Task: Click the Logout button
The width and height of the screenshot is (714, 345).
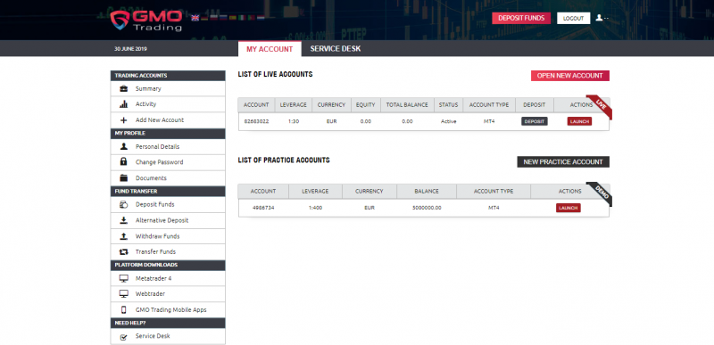Action: [573, 18]
